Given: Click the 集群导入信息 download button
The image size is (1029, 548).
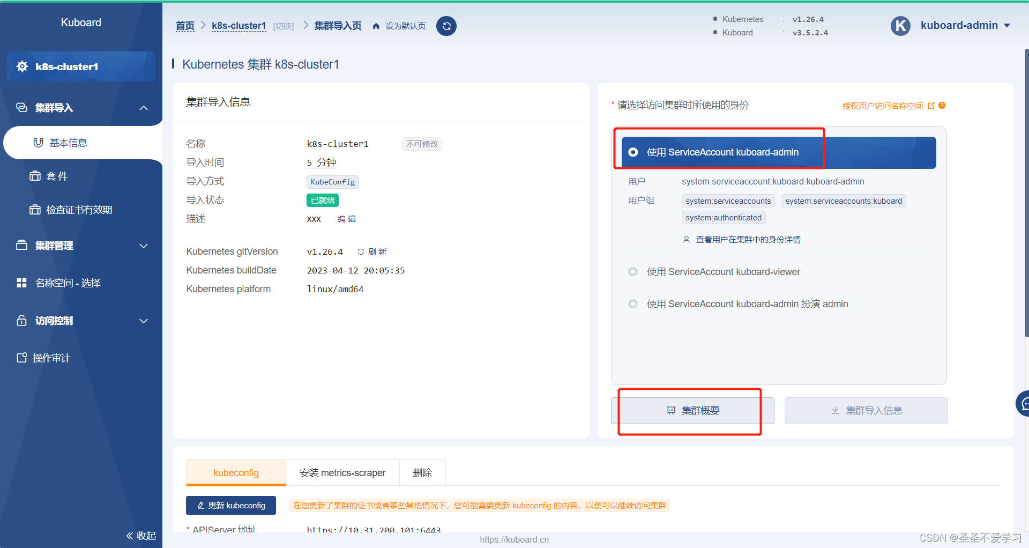Looking at the screenshot, I should pos(866,411).
